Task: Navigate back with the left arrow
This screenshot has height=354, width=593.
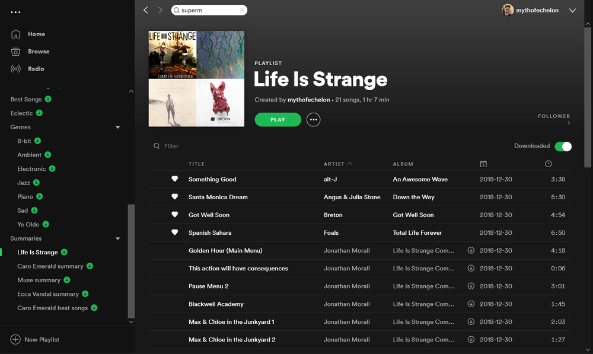Action: coord(146,10)
